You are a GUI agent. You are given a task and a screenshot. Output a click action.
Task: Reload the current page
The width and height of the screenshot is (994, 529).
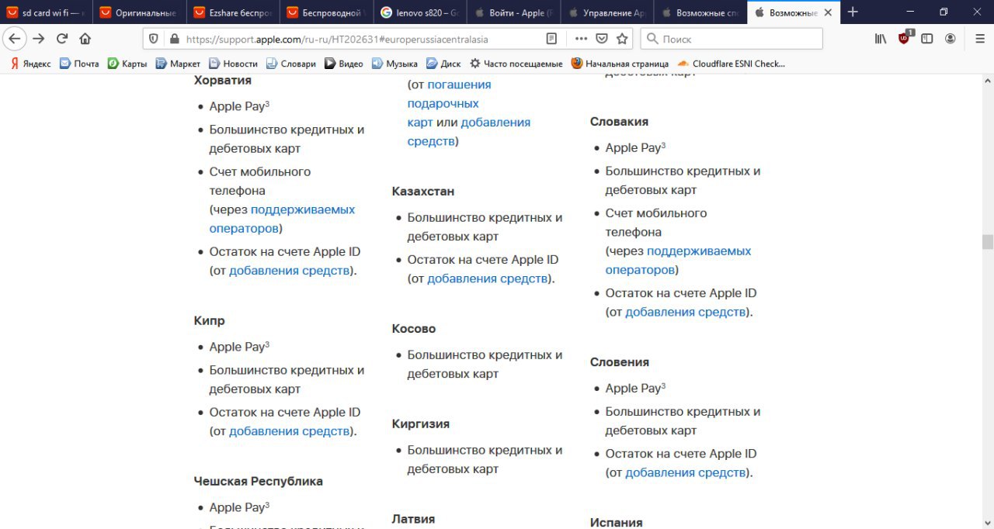(62, 39)
